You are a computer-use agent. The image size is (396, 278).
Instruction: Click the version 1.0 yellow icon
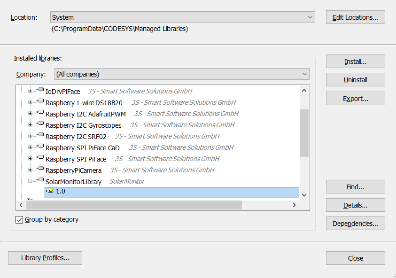(50, 191)
